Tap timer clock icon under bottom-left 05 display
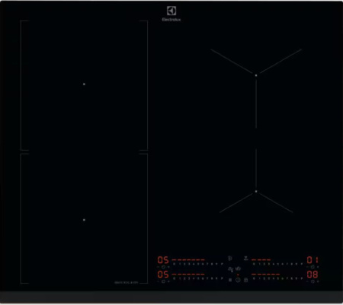The height and width of the screenshot is (305, 343). click(163, 281)
